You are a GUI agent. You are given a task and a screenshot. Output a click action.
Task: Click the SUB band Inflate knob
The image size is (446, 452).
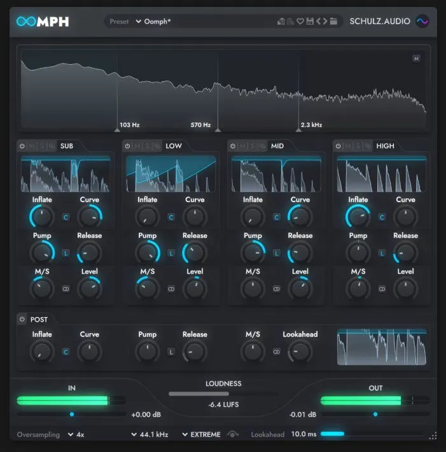[x=42, y=217]
